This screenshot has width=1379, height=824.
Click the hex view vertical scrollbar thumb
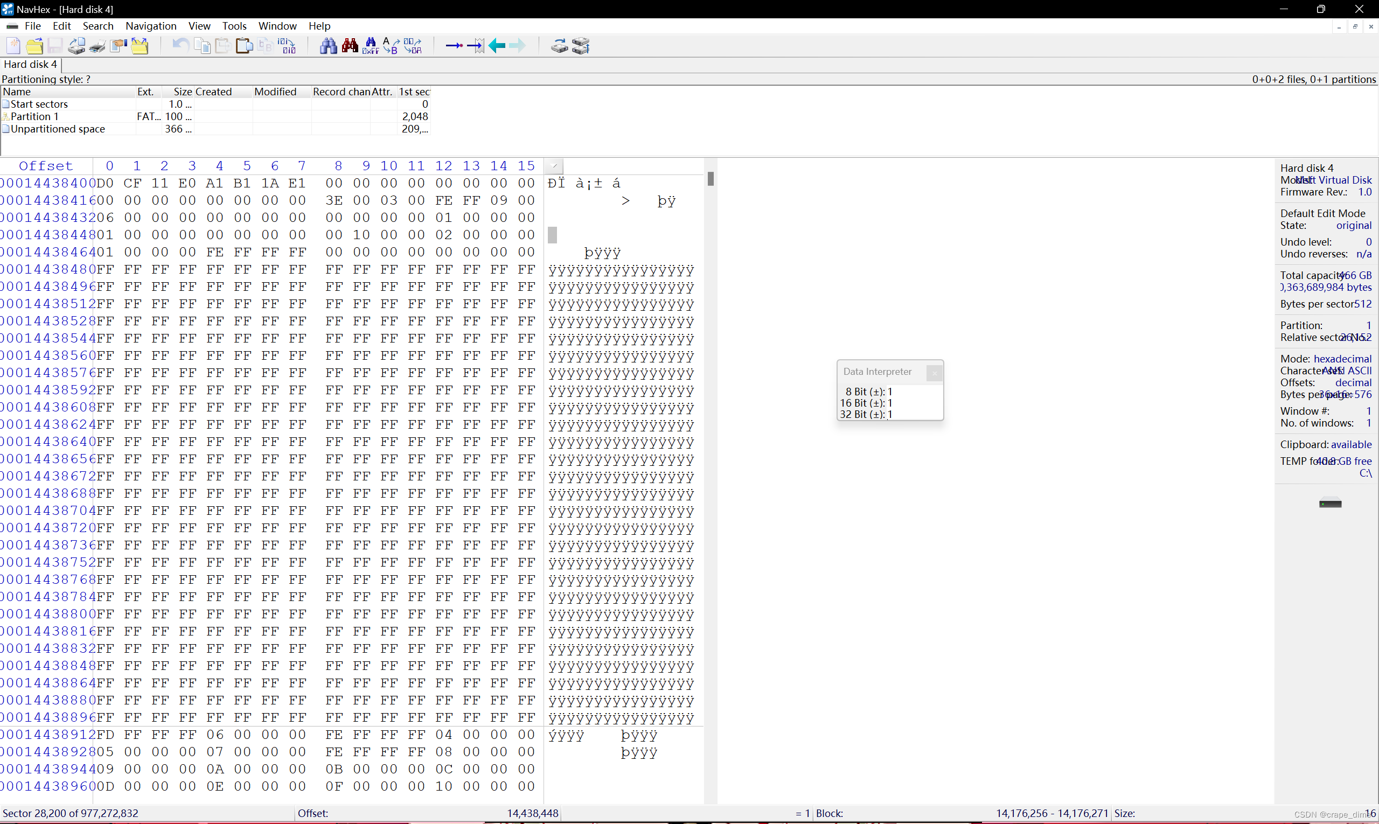[x=711, y=179]
